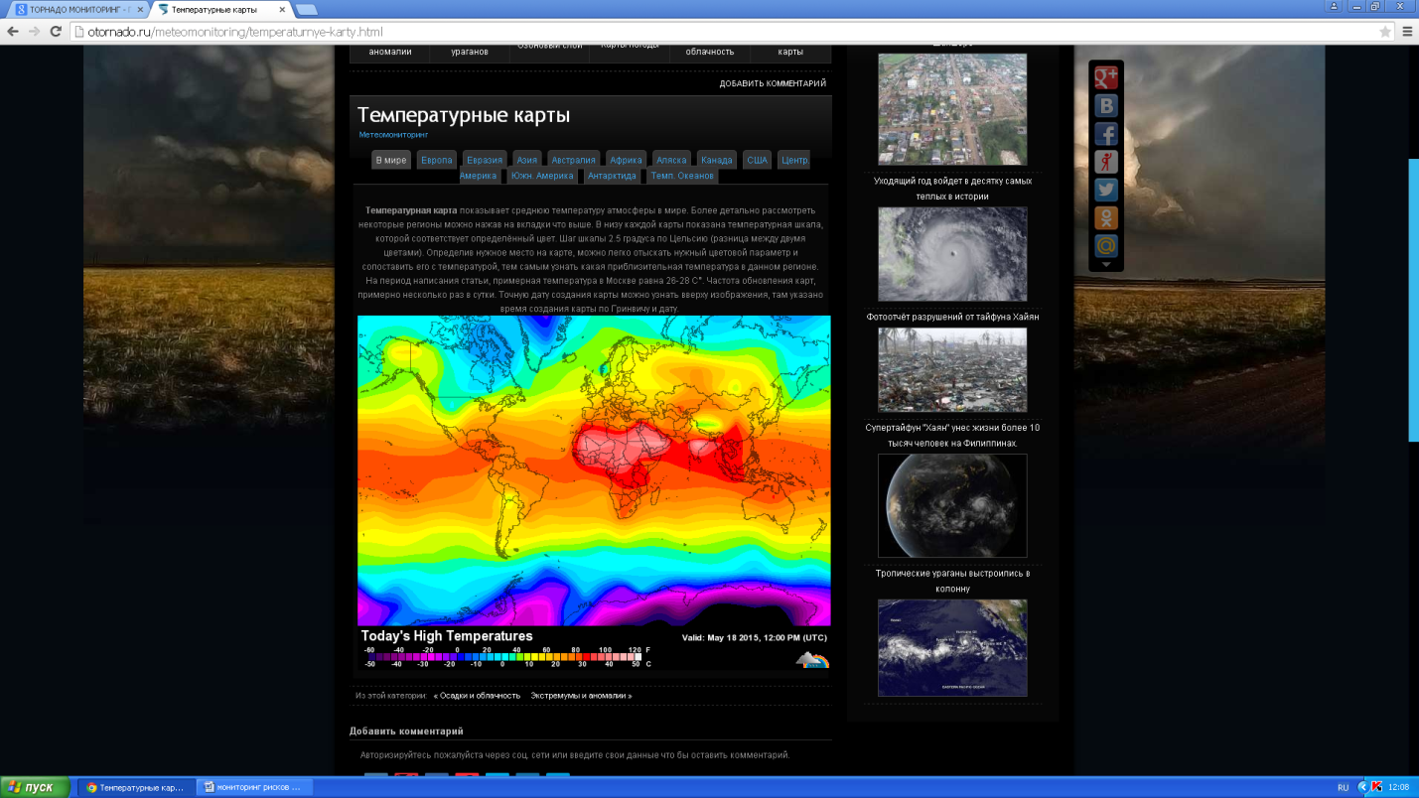This screenshot has height=798, width=1419.
Task: Switch to Chrome Температурные кар... taskbar button
Action: 135,787
